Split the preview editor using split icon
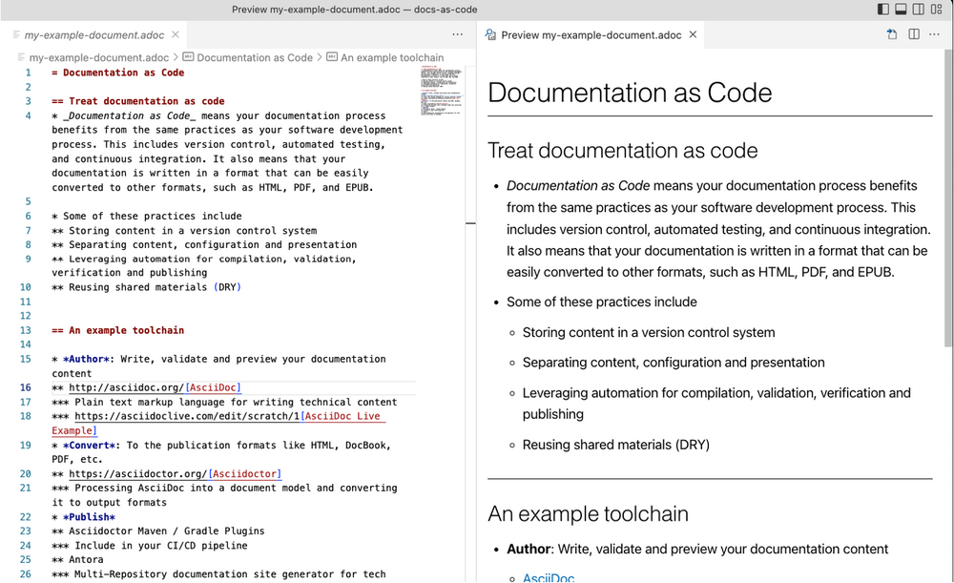The height and width of the screenshot is (583, 954). pos(914,34)
